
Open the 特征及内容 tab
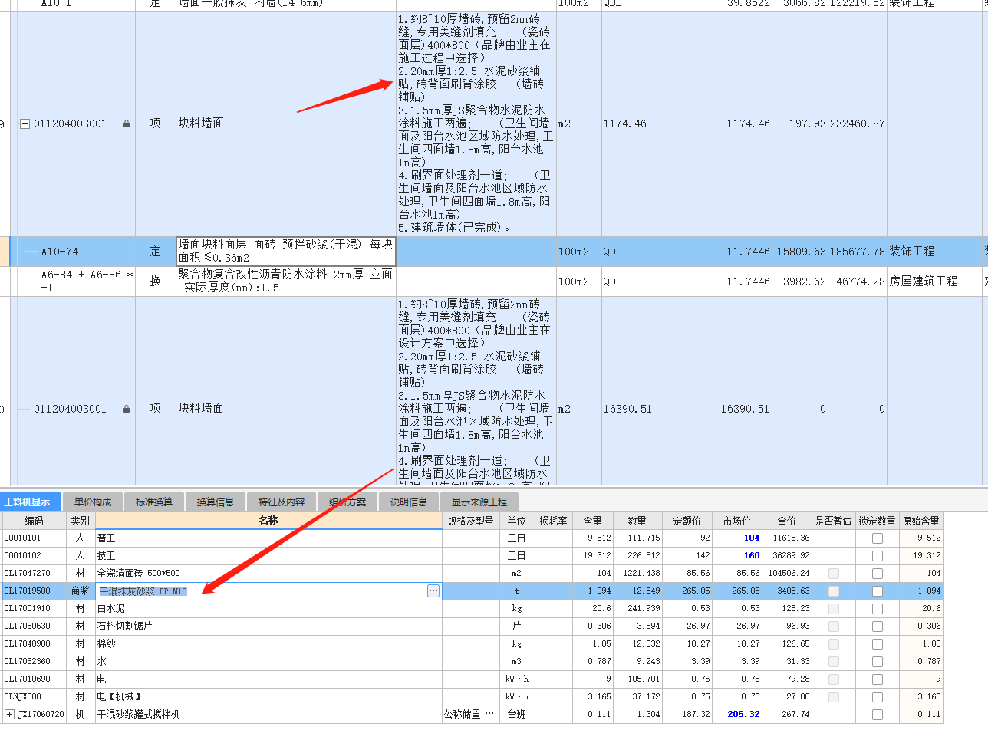click(282, 502)
